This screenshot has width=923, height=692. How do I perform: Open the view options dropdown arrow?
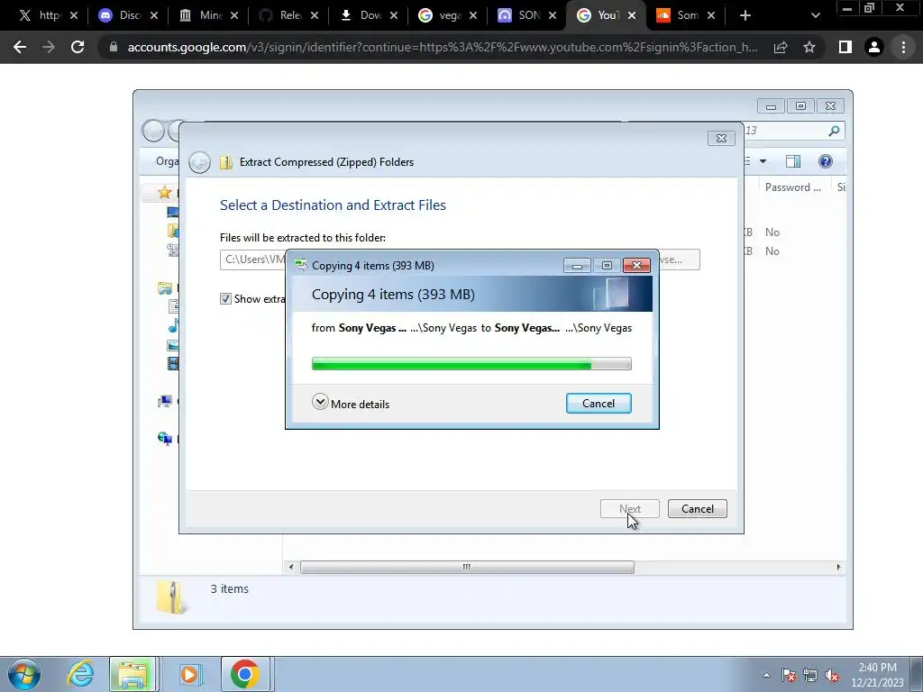coord(763,161)
